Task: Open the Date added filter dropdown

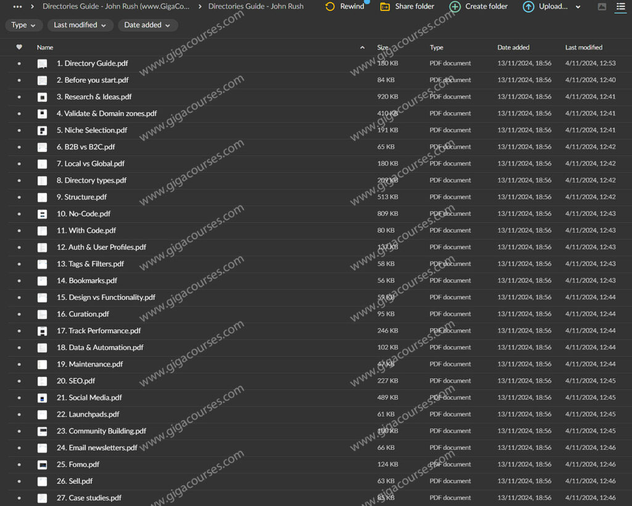Action: point(148,25)
